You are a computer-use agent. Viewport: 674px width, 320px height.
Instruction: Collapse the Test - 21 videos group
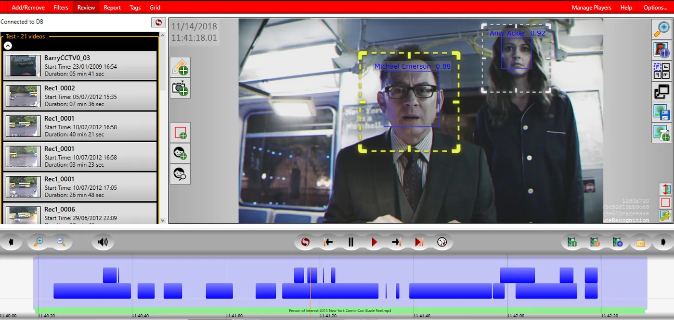[8, 46]
